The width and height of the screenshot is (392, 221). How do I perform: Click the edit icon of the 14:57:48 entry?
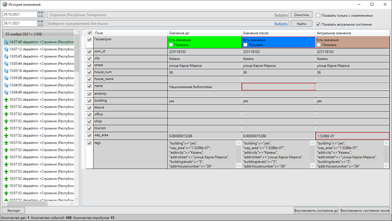point(6,42)
